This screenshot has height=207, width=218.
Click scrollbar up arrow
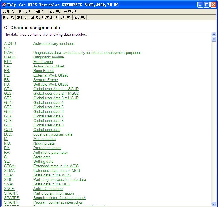[x=214, y=34]
